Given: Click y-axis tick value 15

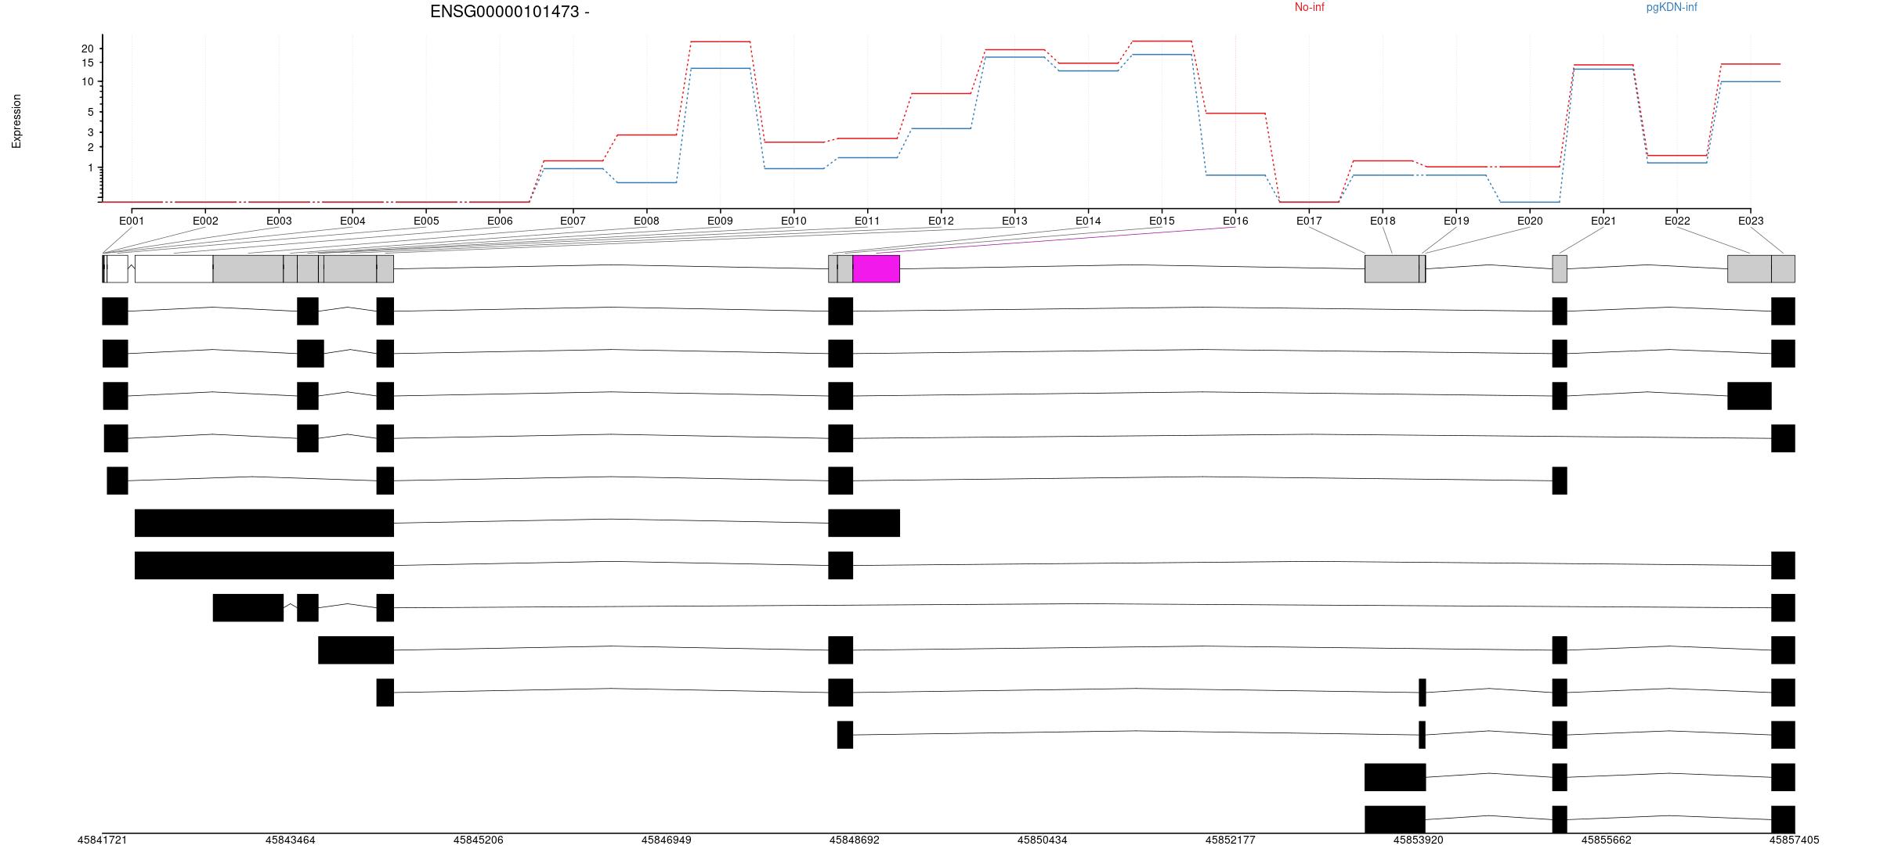Looking at the screenshot, I should pyautogui.click(x=87, y=62).
